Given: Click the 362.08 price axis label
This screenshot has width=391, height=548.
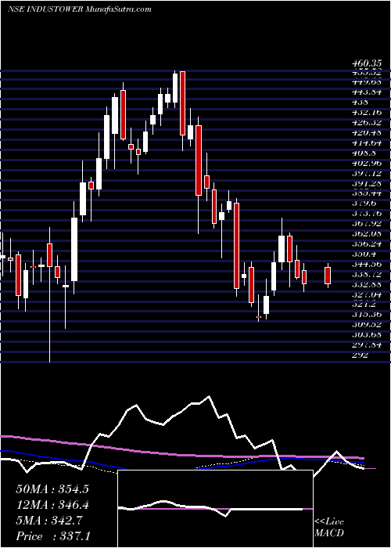Looking at the screenshot, I should coord(366,233).
